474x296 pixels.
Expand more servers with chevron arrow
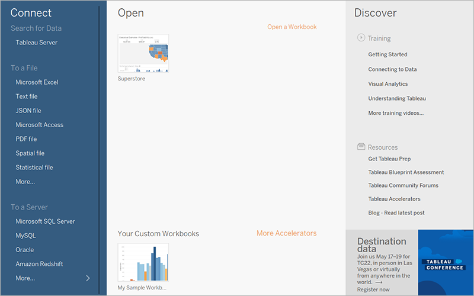88,278
